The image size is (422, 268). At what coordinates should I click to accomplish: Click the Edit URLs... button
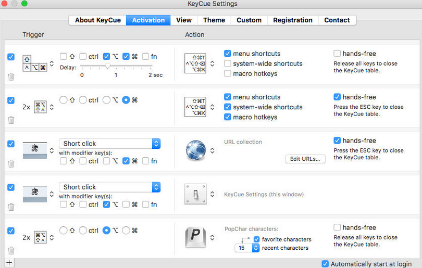pos(305,159)
